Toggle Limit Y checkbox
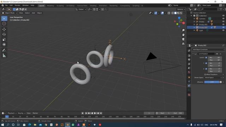The width and height of the screenshot is (226, 127). coord(206,63)
